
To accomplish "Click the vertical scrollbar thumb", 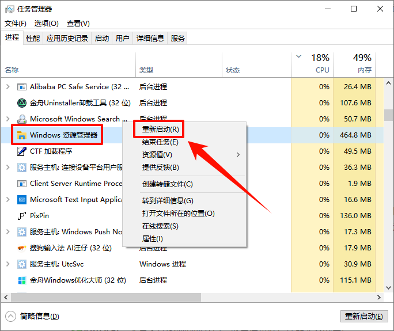I will (388, 115).
